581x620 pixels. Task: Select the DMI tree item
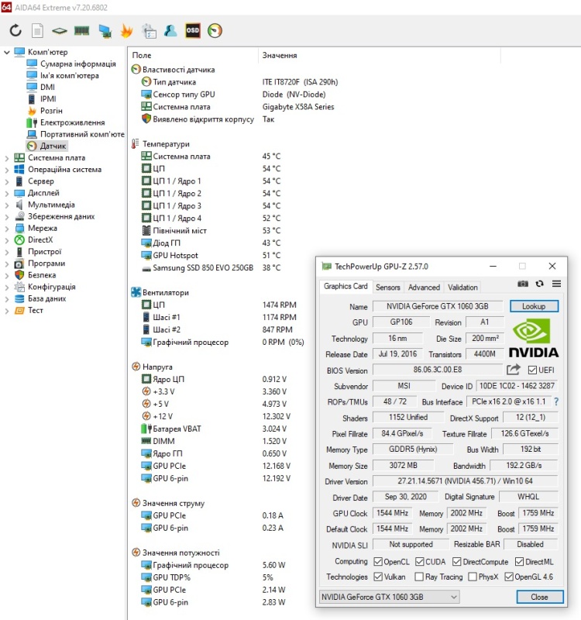tap(47, 87)
